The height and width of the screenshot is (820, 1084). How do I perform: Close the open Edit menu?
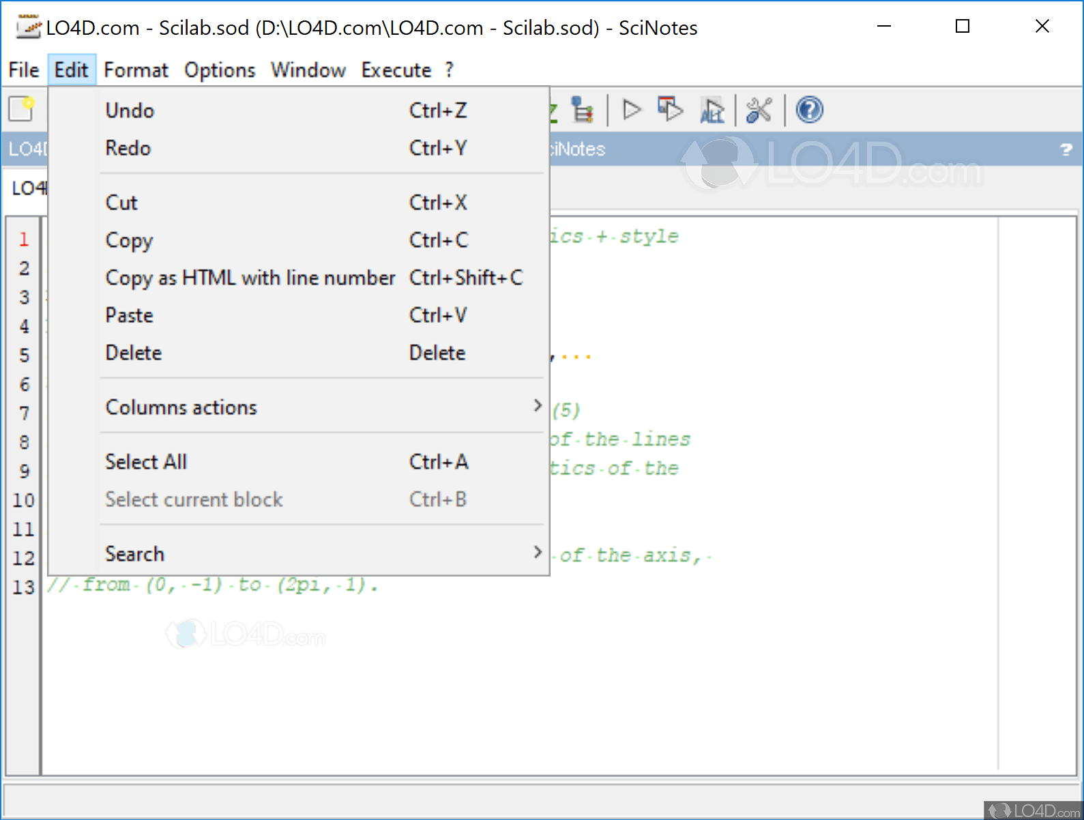72,70
